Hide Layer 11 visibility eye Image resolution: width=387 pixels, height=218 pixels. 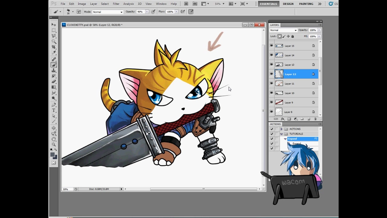pyautogui.click(x=272, y=83)
